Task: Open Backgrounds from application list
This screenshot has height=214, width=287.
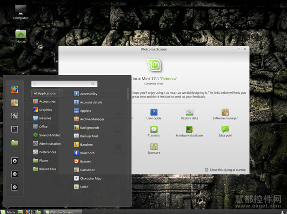Action: point(87,128)
